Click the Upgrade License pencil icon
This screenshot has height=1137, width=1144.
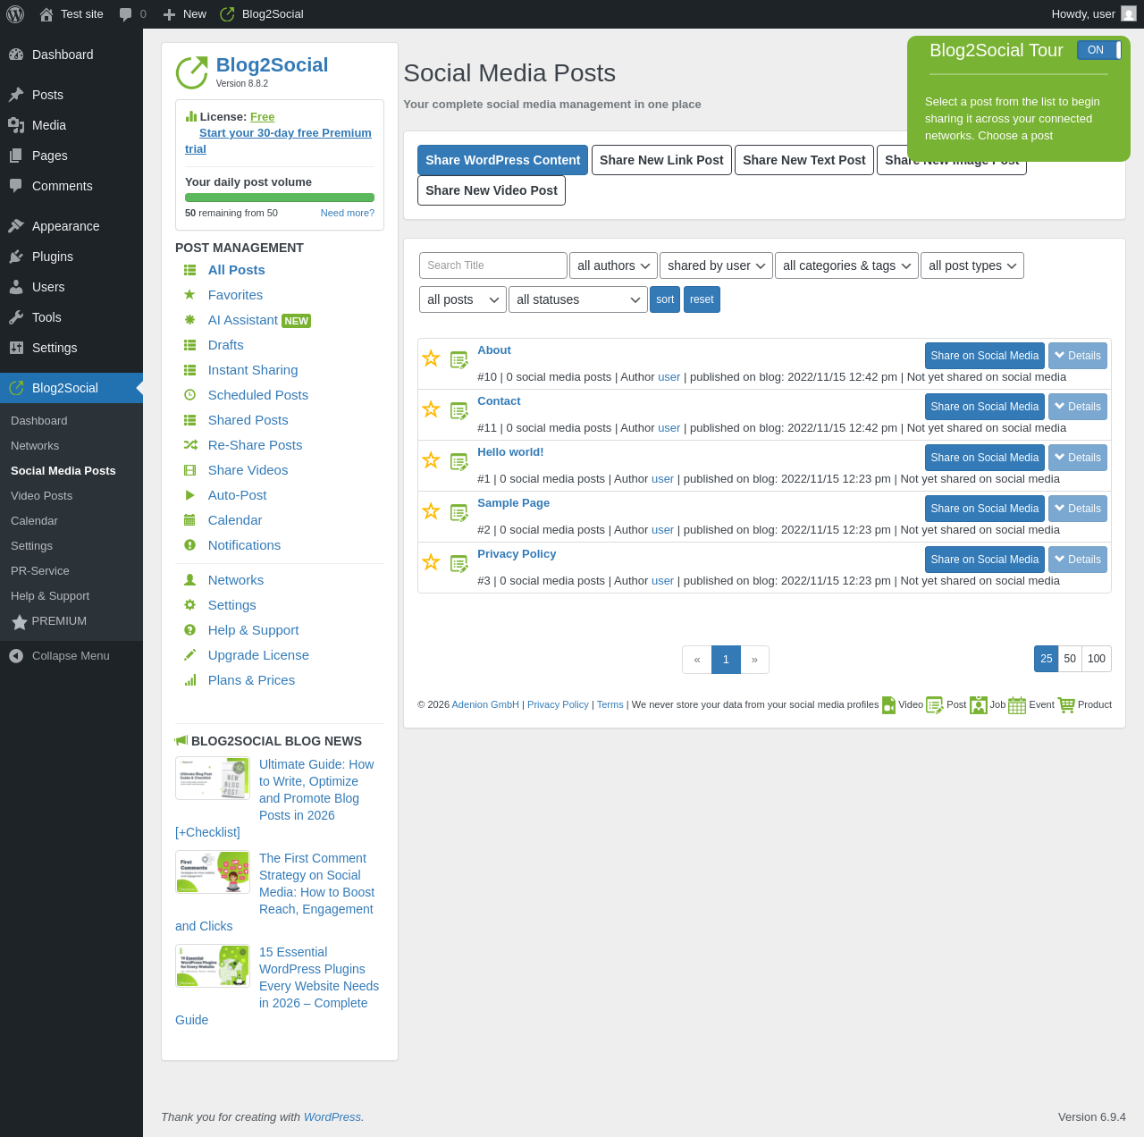[189, 655]
